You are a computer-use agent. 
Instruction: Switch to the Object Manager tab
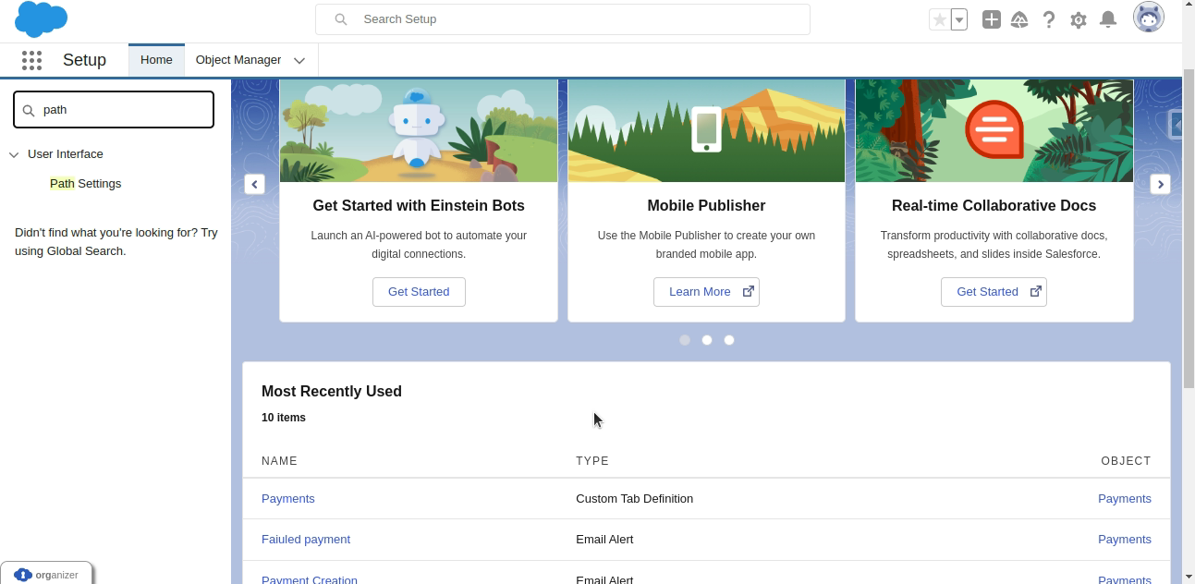click(238, 60)
